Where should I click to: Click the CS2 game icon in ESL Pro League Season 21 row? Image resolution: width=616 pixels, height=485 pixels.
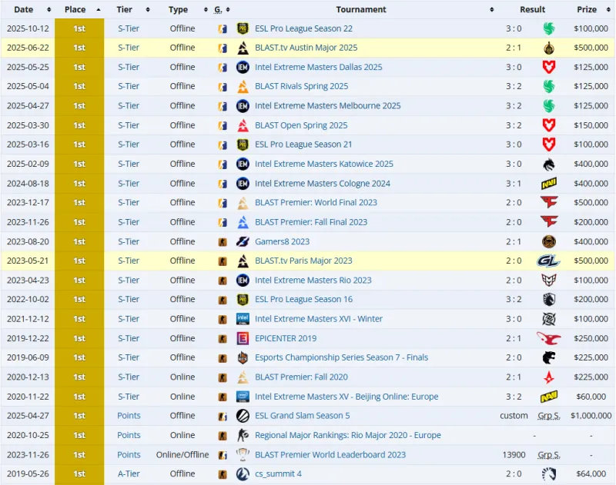click(x=223, y=145)
